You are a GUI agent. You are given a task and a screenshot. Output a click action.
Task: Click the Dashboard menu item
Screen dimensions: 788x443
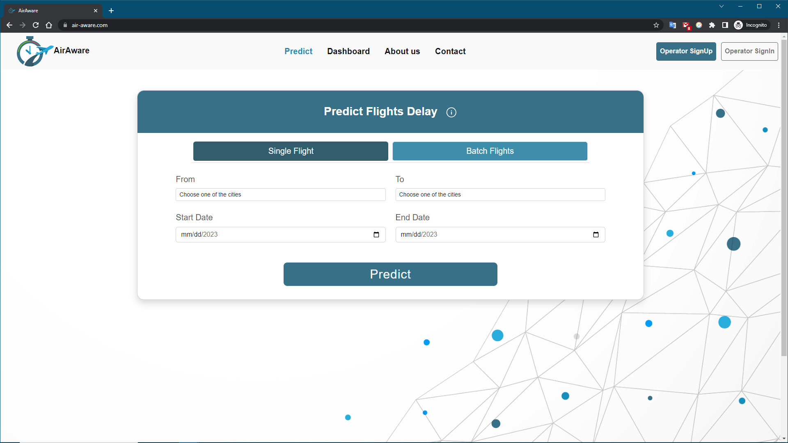(x=348, y=51)
